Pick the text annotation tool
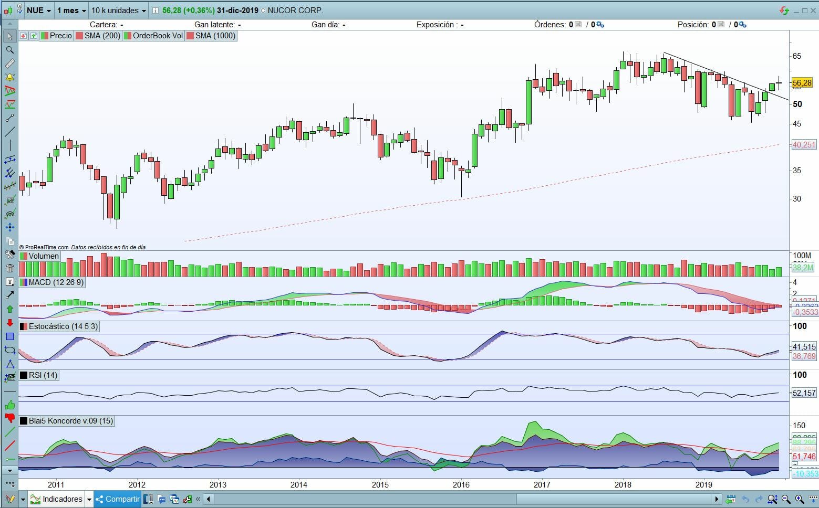The height and width of the screenshot is (508, 819). tap(9, 282)
